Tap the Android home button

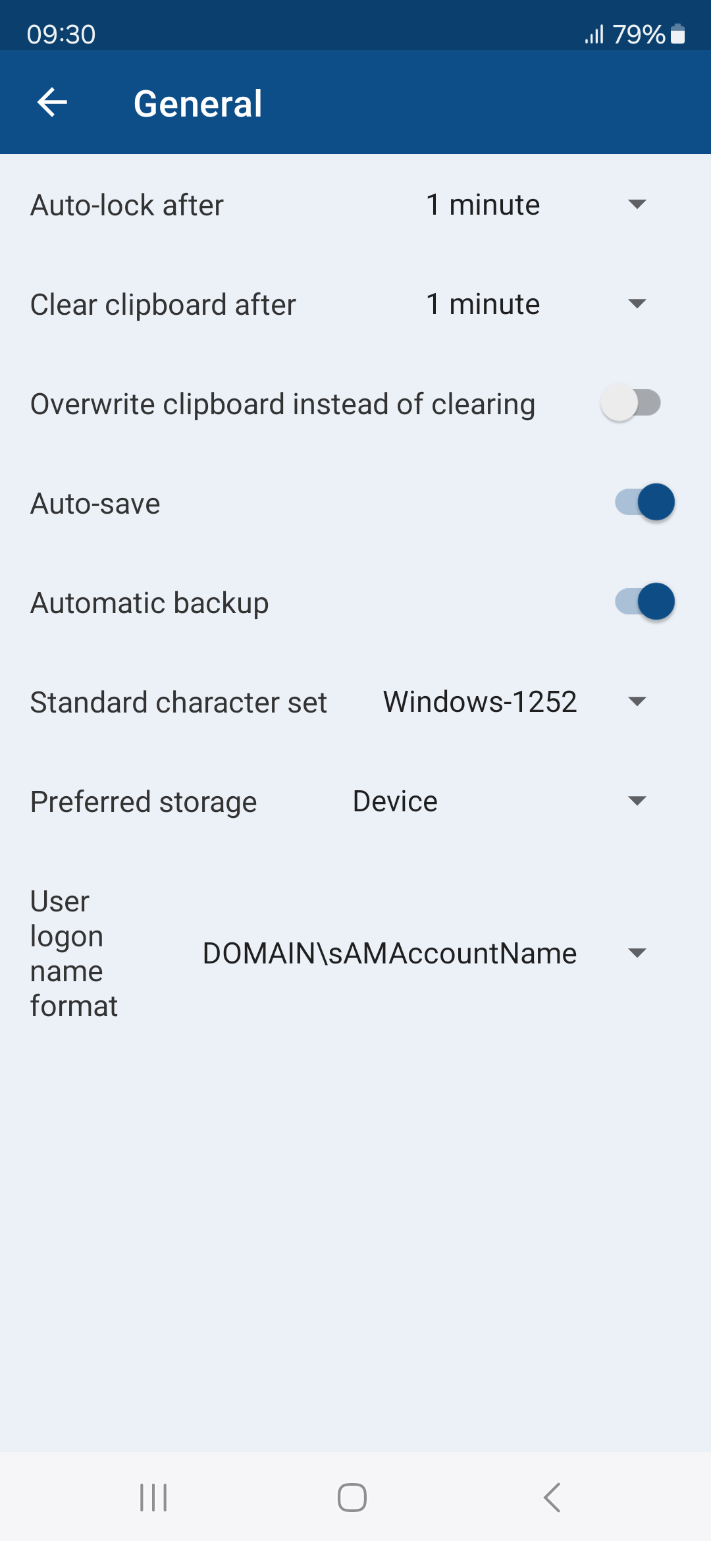coord(352,1498)
